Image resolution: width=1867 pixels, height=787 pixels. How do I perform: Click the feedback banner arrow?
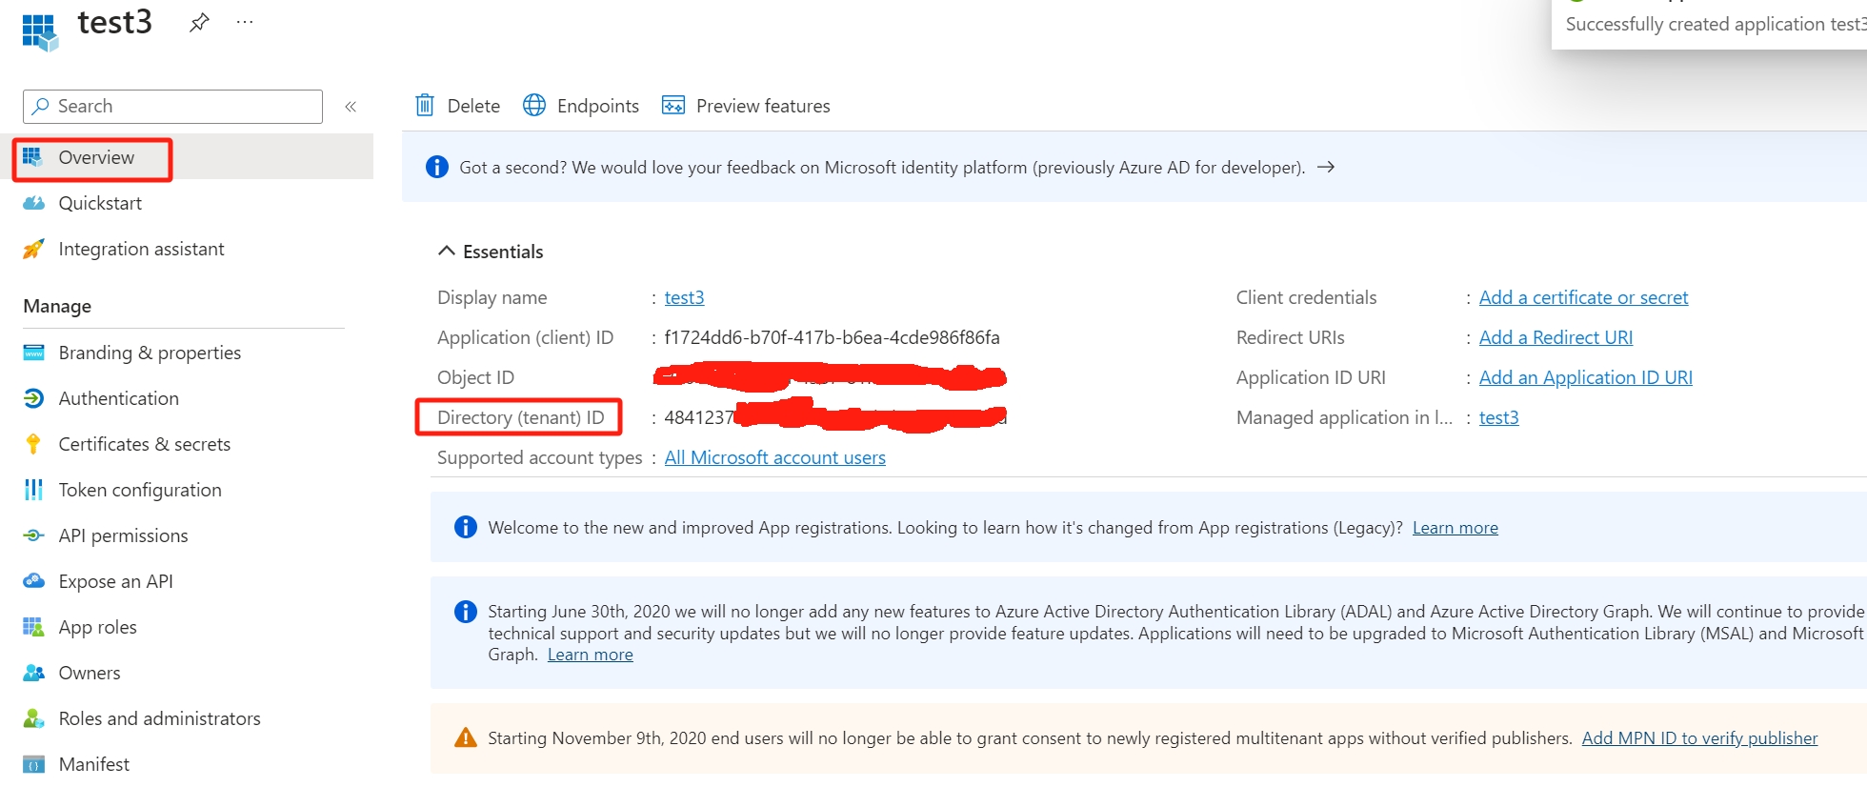[1326, 168]
